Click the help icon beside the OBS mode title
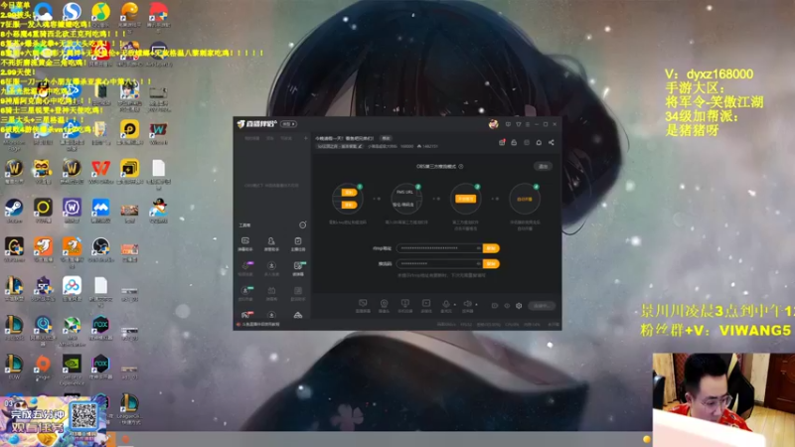This screenshot has width=795, height=447. 461,166
